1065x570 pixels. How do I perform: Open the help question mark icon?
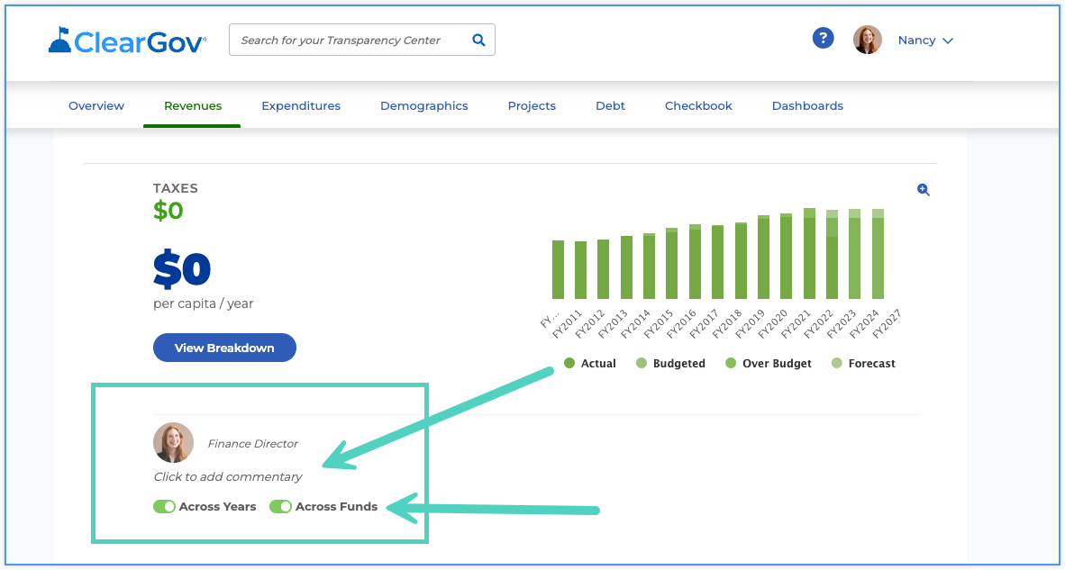coord(824,38)
